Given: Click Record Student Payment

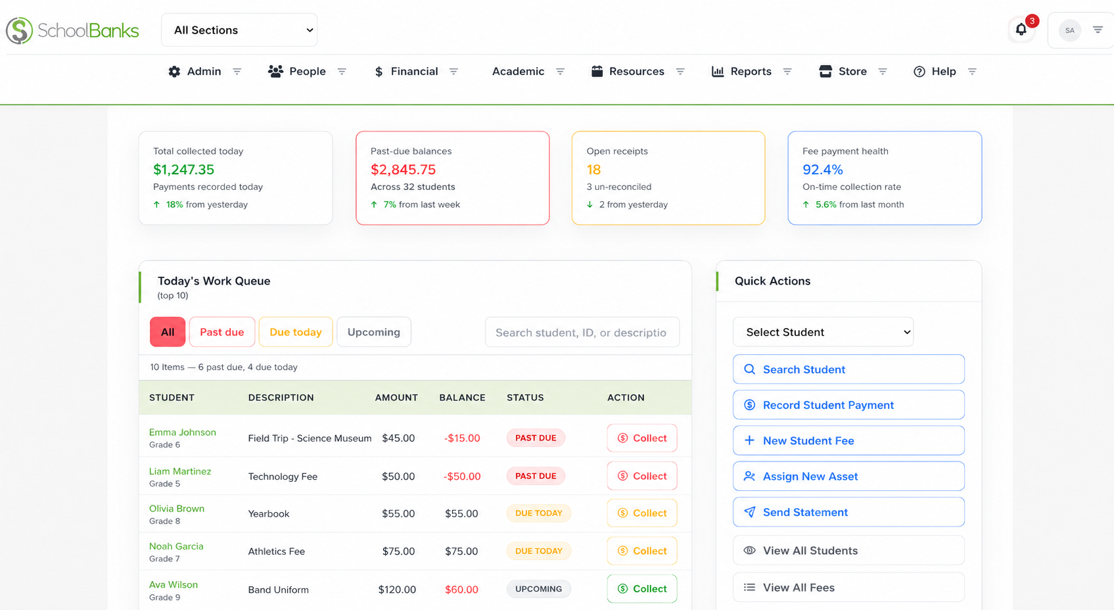Looking at the screenshot, I should click(x=848, y=405).
